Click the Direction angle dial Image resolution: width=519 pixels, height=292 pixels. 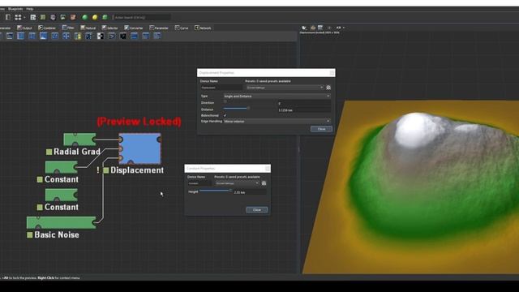225,101
